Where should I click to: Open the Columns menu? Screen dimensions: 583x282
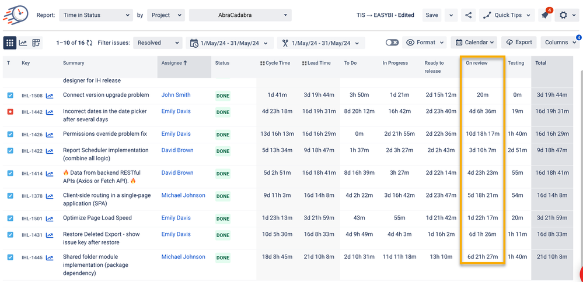(560, 43)
